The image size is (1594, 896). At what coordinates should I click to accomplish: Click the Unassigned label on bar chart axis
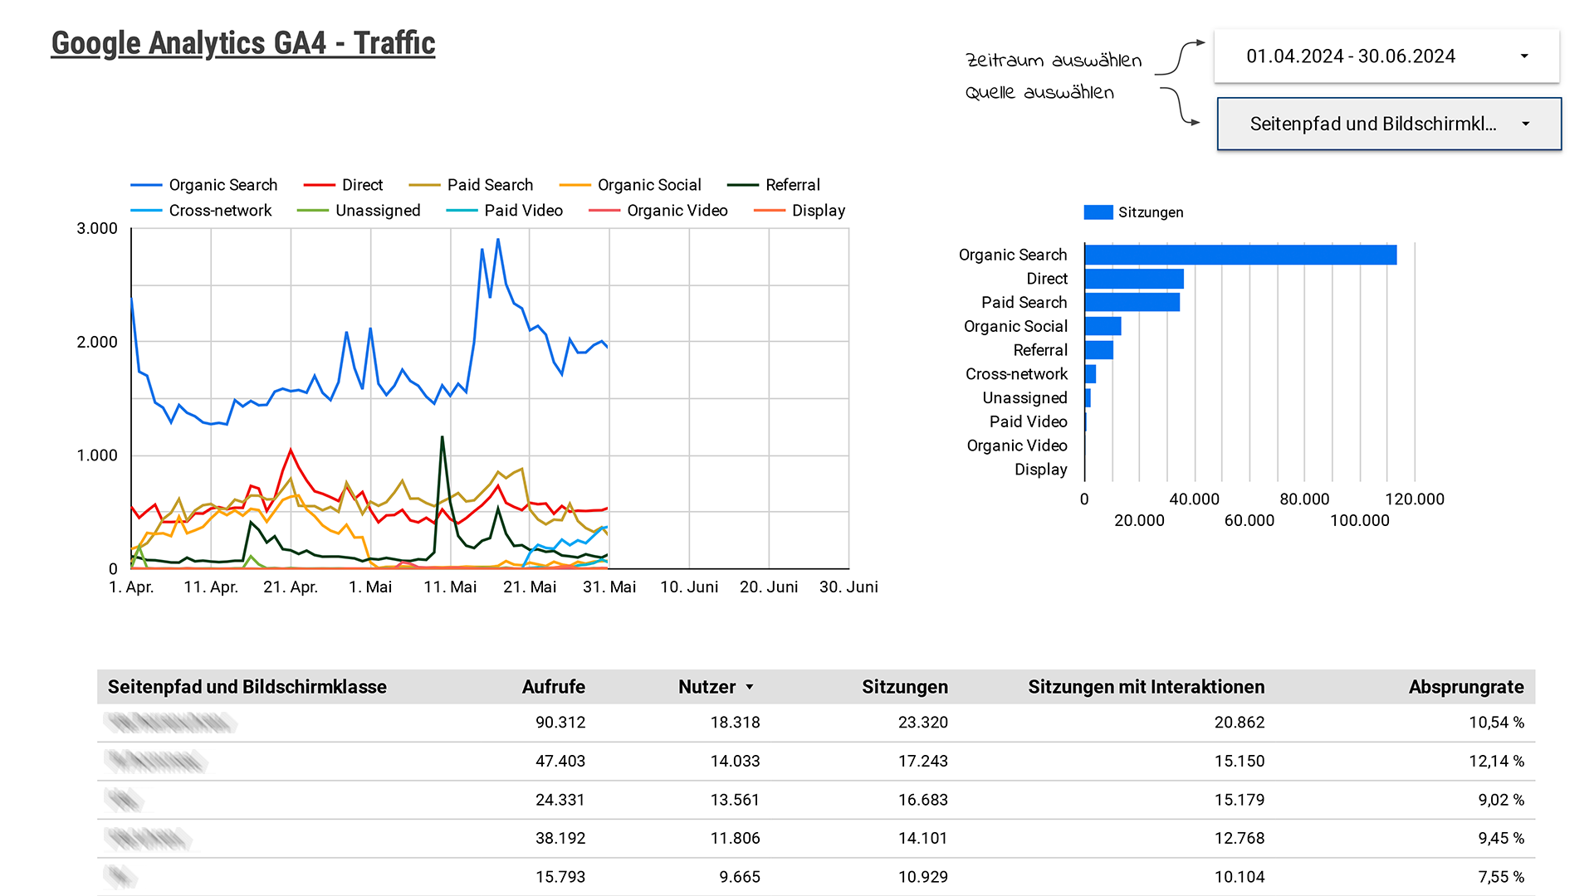1024,398
